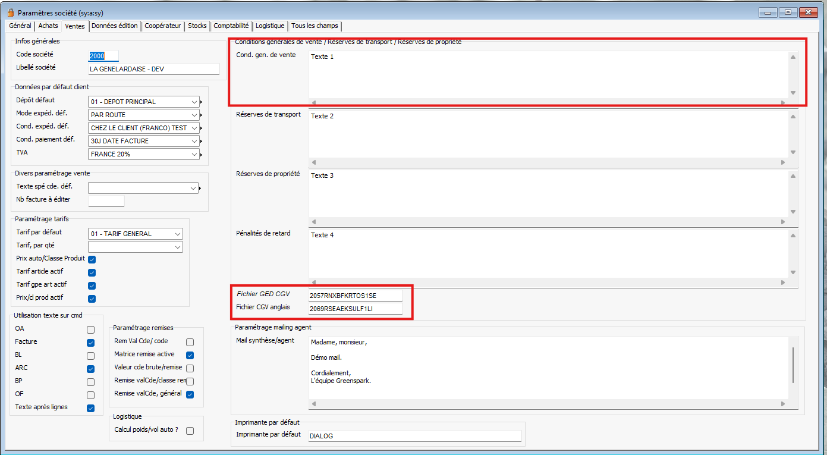
Task: Enable the OA text checkbox
Action: coord(91,330)
